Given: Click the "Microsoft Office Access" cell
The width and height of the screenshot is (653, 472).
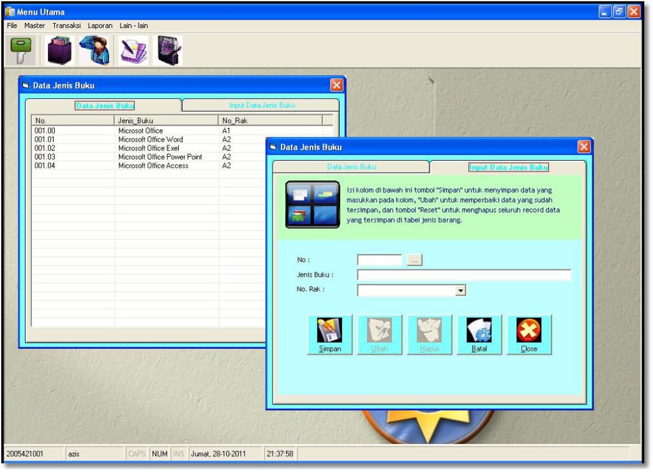Looking at the screenshot, I should tap(153, 166).
